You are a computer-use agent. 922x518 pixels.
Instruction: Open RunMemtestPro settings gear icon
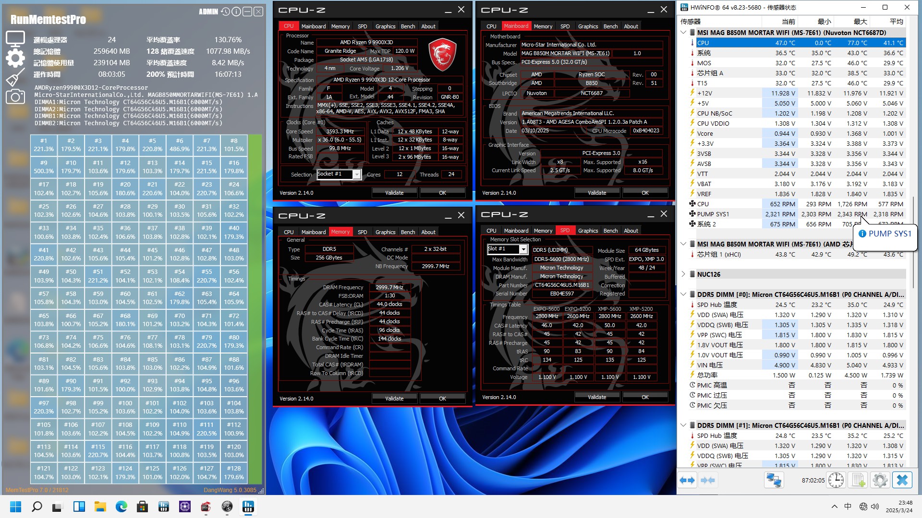tap(15, 58)
